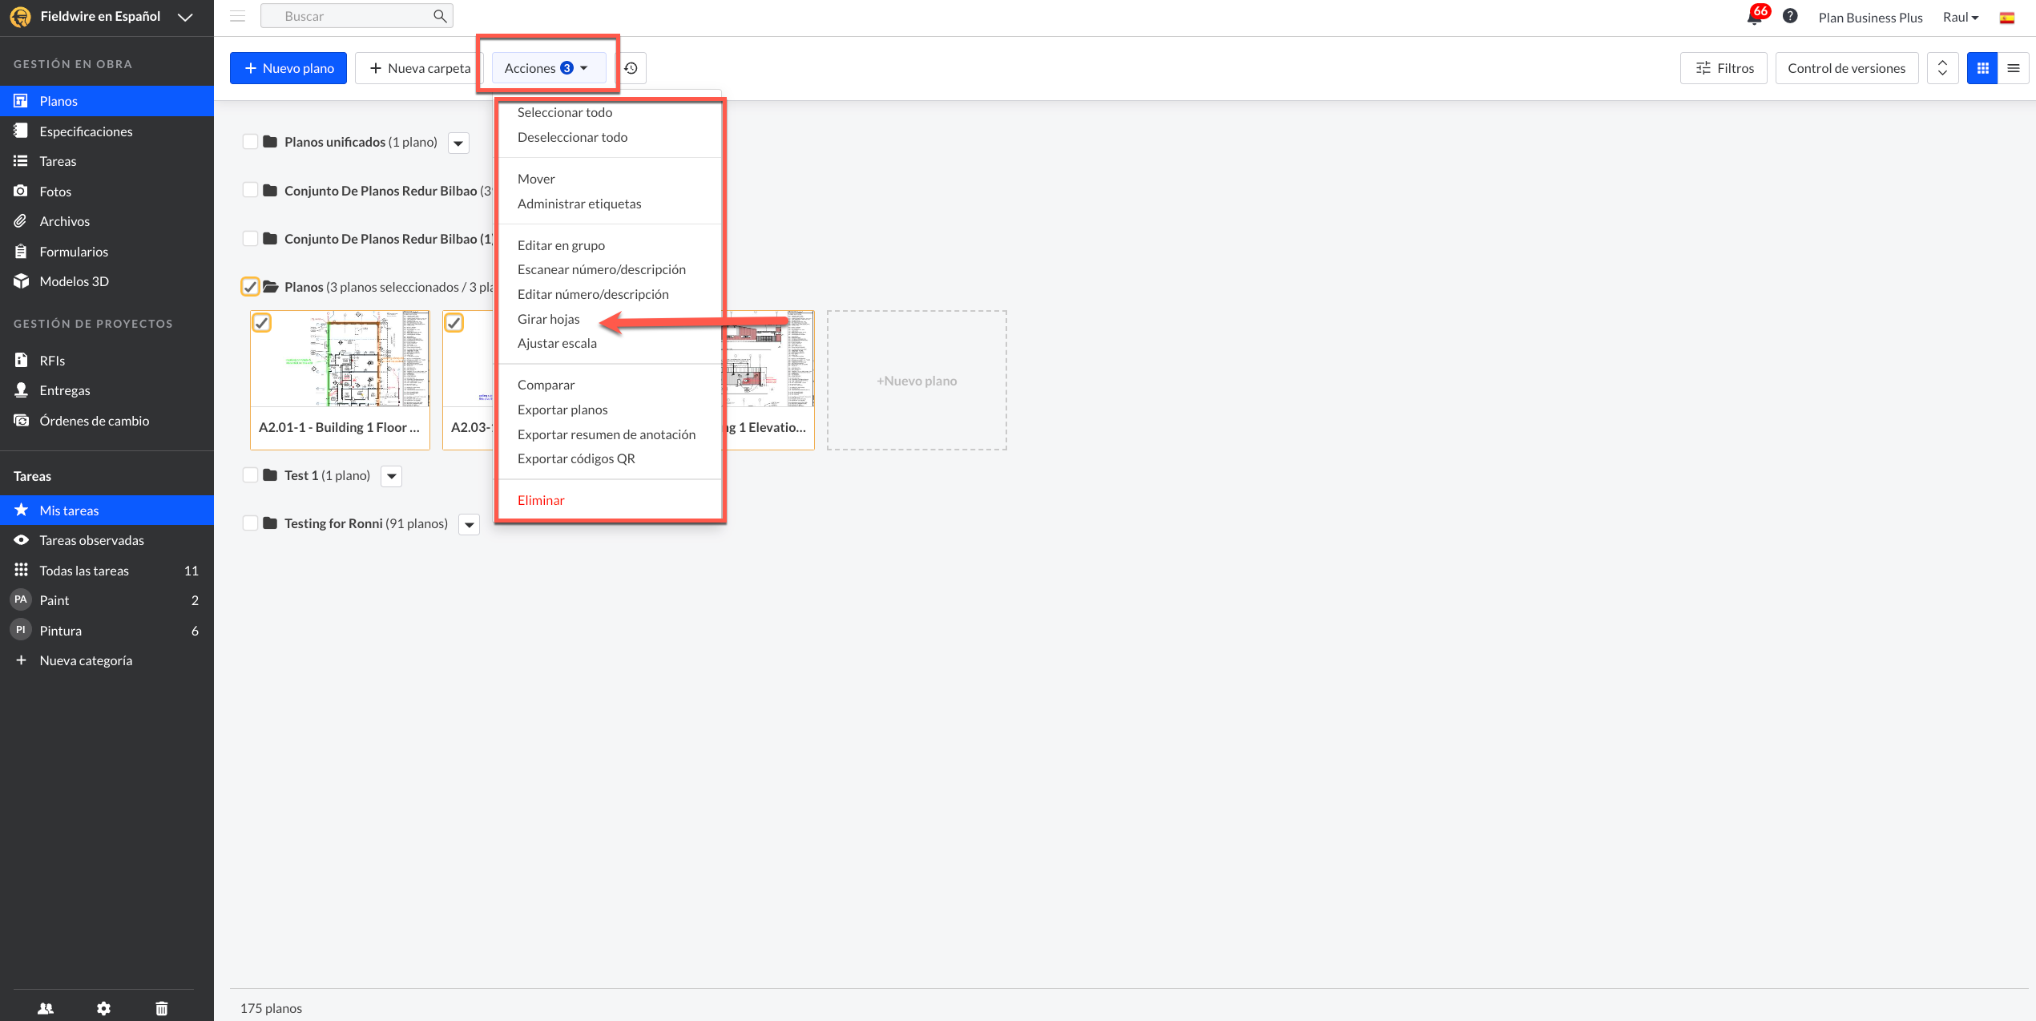
Task: Choose Exportar planos menu option
Action: 562,410
